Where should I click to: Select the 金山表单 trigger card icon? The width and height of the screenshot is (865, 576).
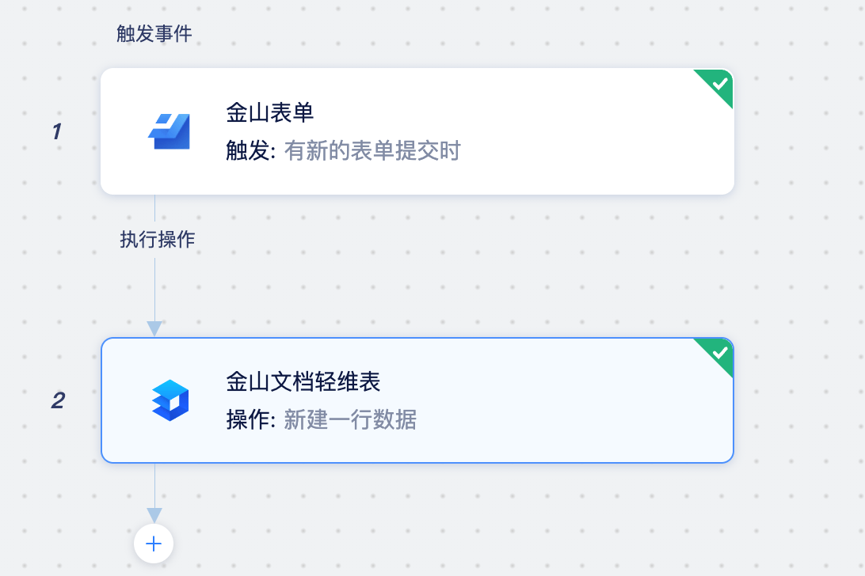coord(170,131)
